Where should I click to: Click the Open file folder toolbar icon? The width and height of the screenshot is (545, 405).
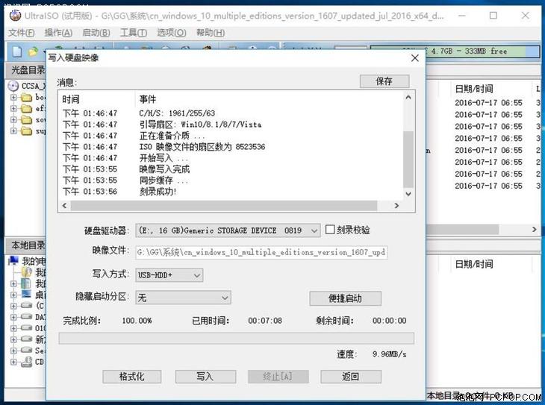(x=33, y=52)
